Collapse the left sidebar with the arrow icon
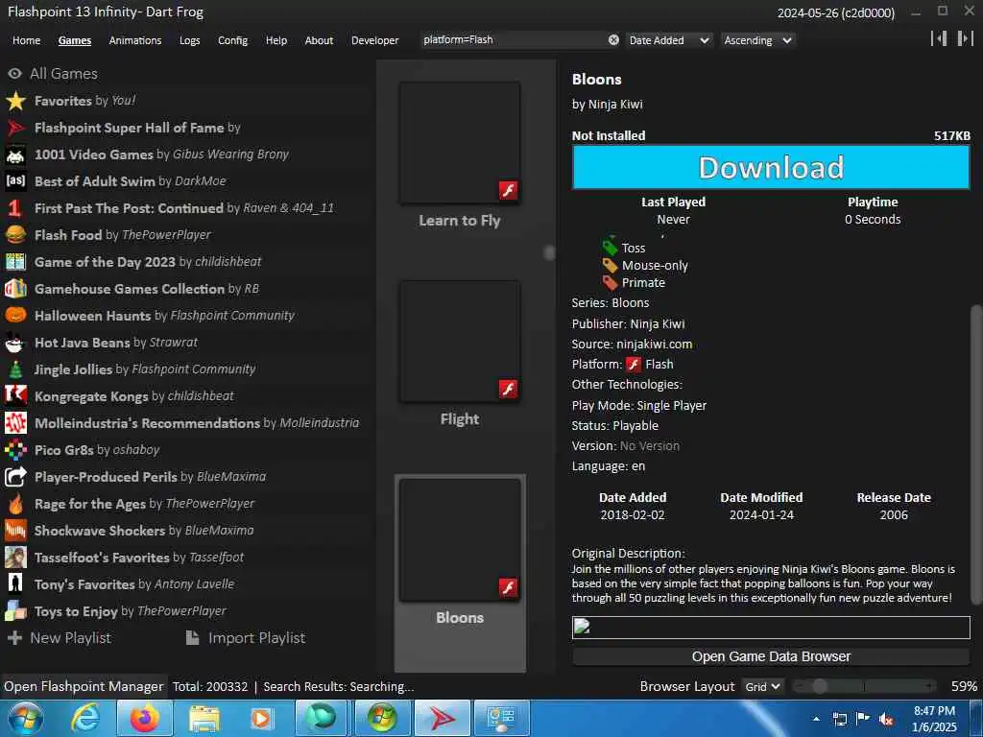Screen dimensions: 983x737 point(939,38)
